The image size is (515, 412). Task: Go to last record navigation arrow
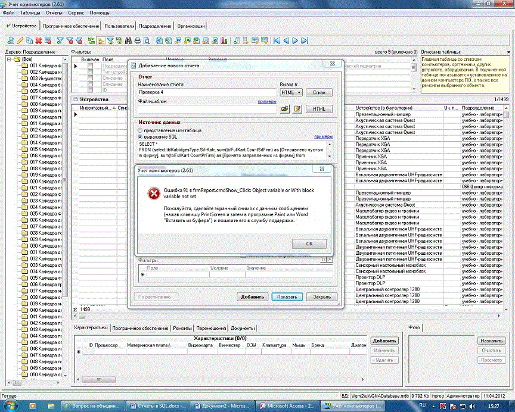point(305,41)
